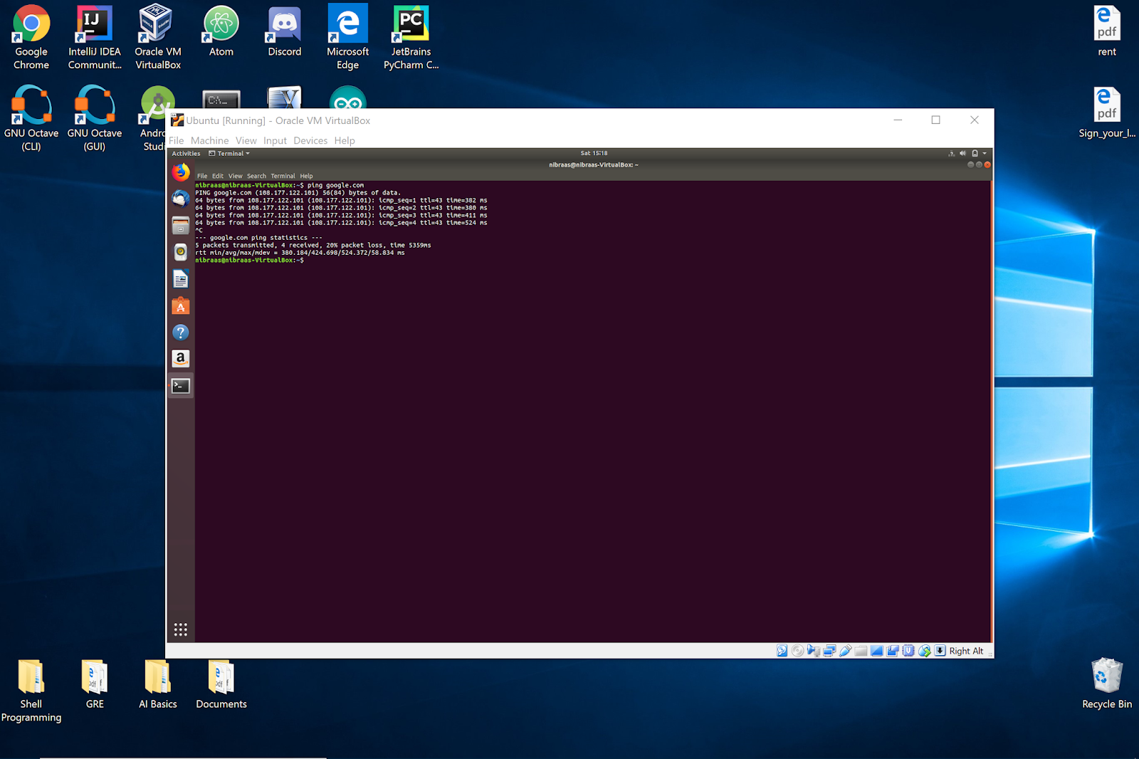Open the Ubuntu Software app with orange briefcase icon
This screenshot has height=759, width=1139.
tap(180, 305)
